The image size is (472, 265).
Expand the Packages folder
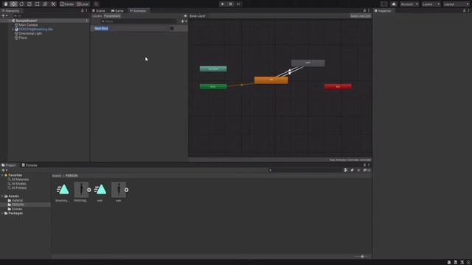pos(2,213)
